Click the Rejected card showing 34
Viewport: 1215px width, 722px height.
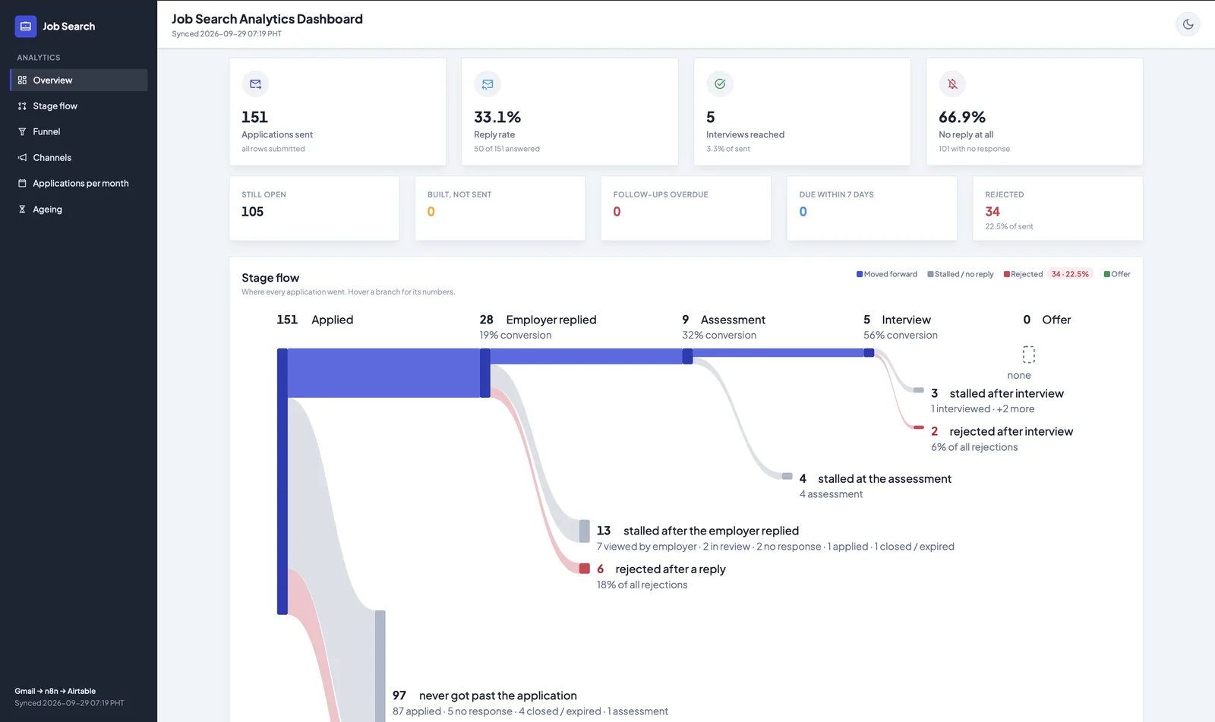tap(1058, 209)
